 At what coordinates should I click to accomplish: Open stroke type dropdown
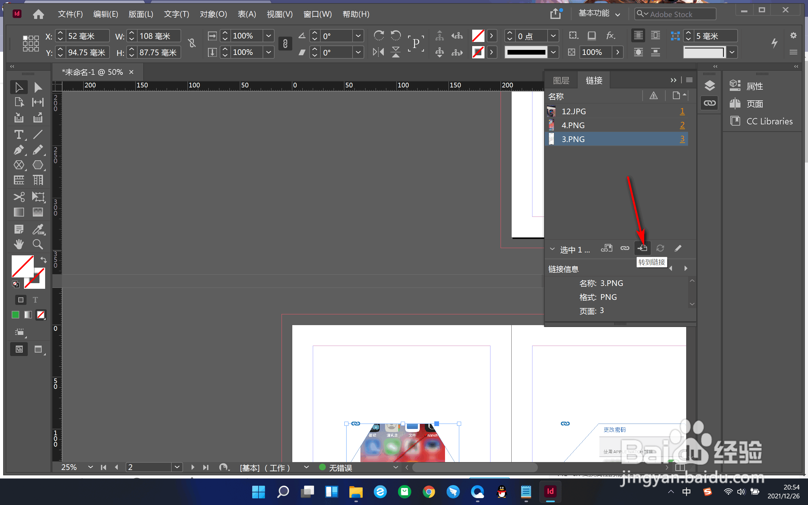coord(553,52)
